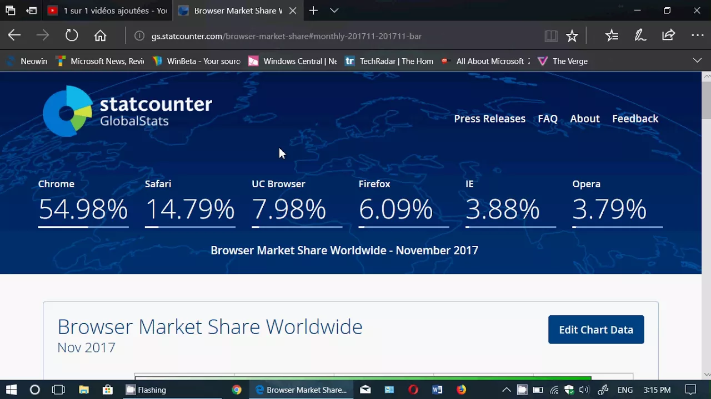Share this page icon
The height and width of the screenshot is (399, 711).
click(x=668, y=36)
